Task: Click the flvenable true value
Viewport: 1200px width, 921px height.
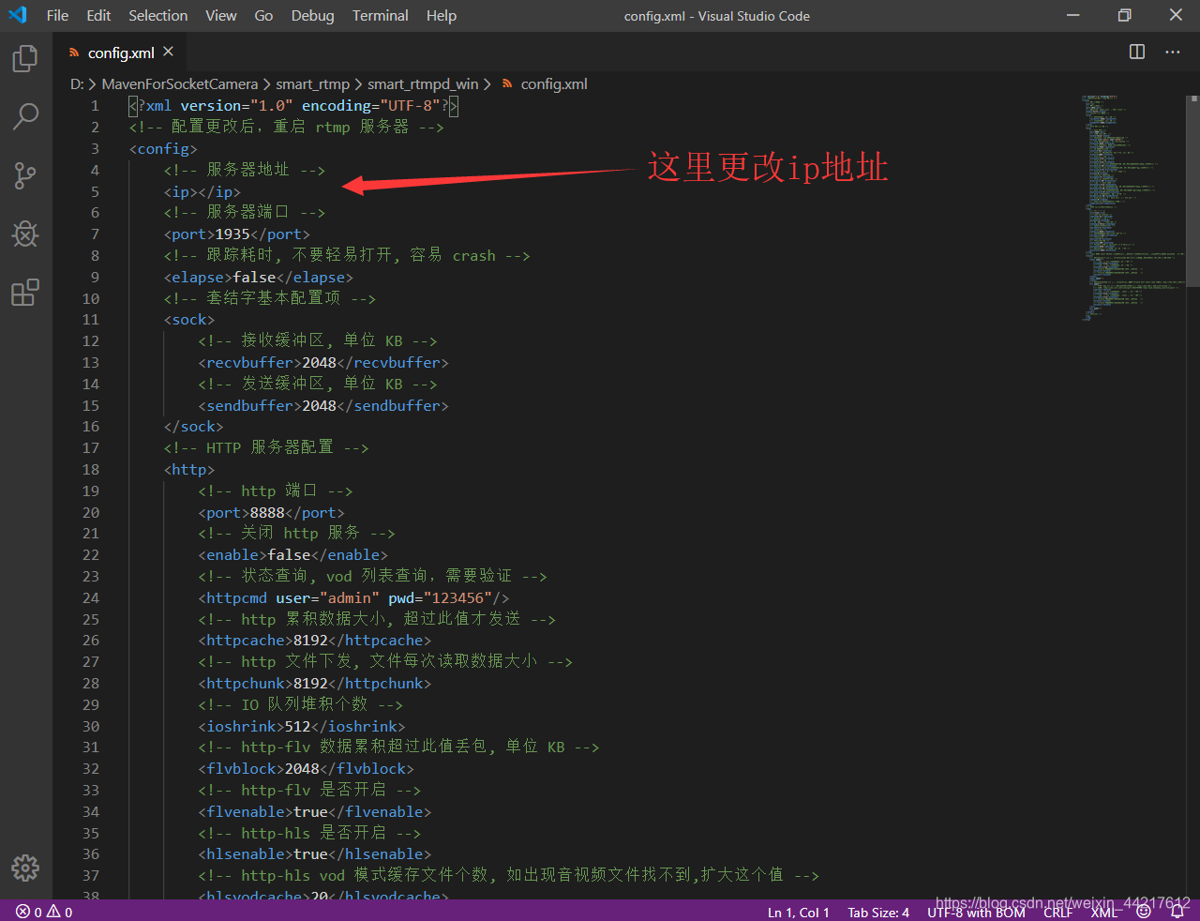Action: tap(310, 812)
